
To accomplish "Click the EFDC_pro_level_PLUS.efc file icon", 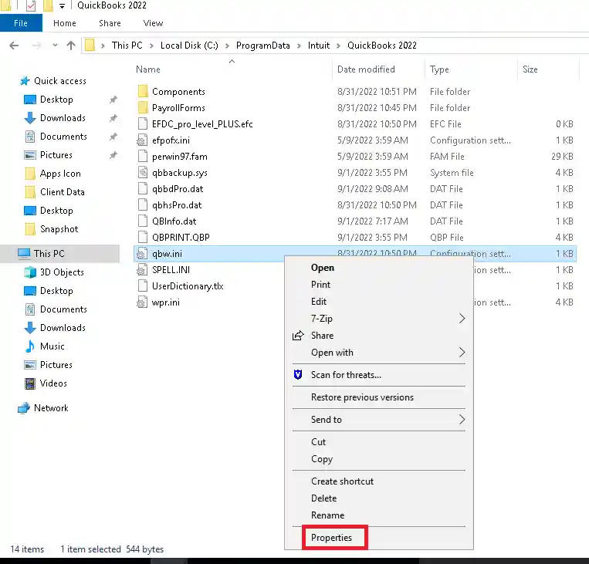I will [142, 124].
